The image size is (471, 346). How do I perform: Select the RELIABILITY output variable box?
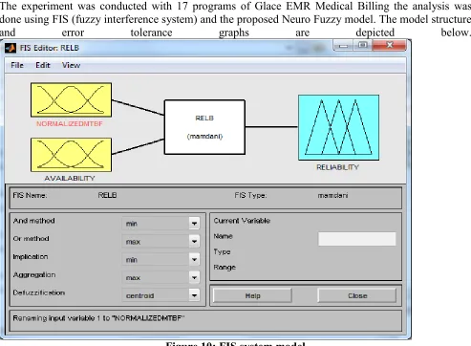[338, 127]
